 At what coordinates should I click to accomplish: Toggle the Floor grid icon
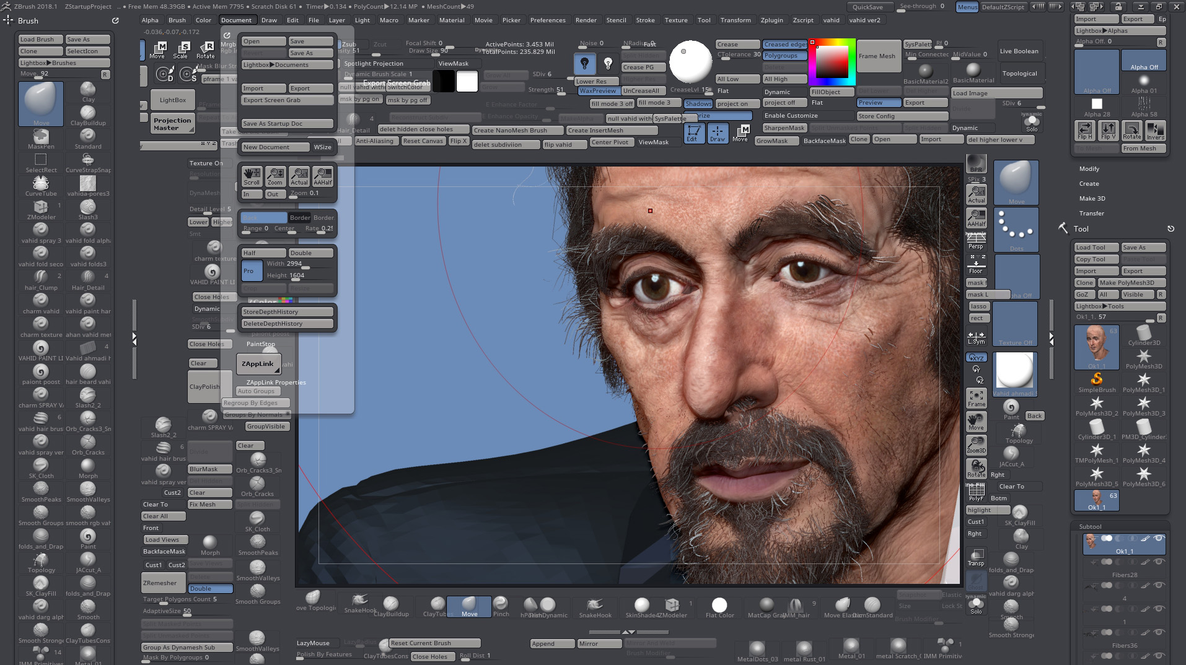(x=977, y=265)
